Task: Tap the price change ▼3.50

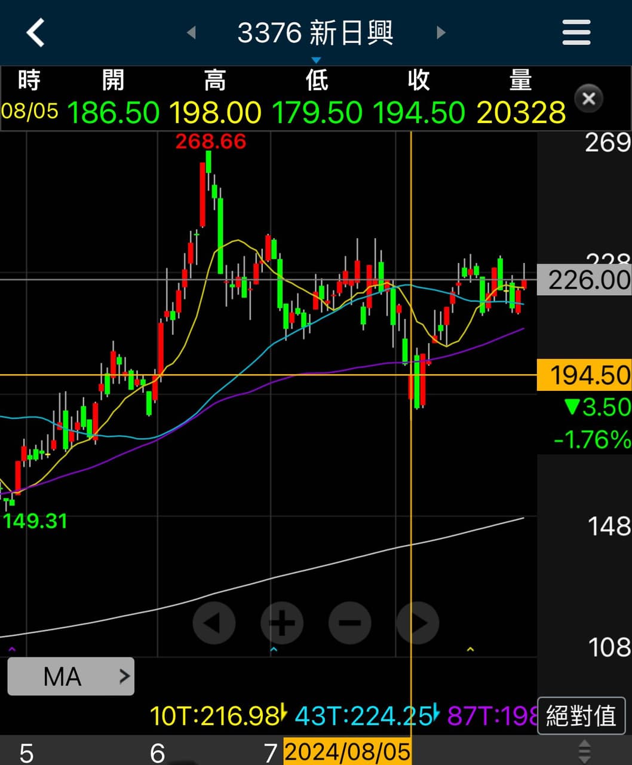Action: pyautogui.click(x=597, y=407)
